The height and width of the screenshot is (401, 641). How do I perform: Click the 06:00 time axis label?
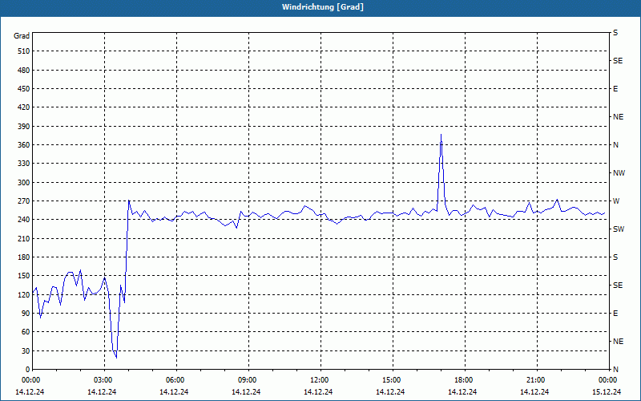pos(176,380)
